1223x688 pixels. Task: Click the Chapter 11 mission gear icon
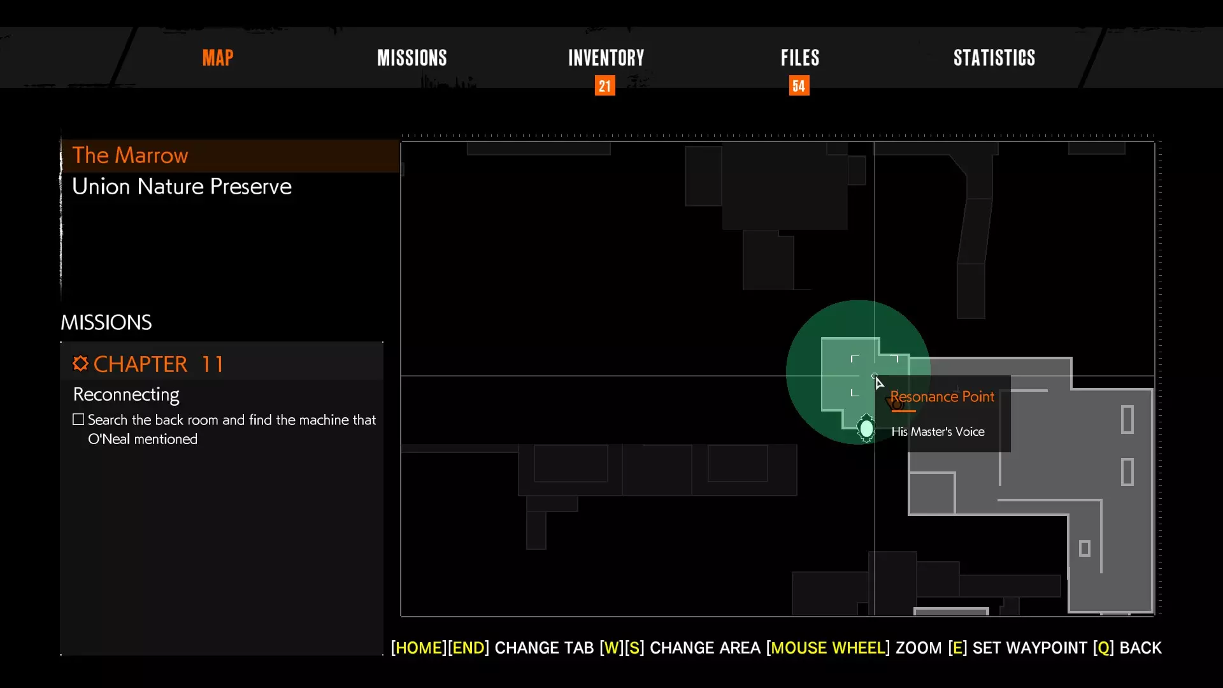click(x=80, y=363)
